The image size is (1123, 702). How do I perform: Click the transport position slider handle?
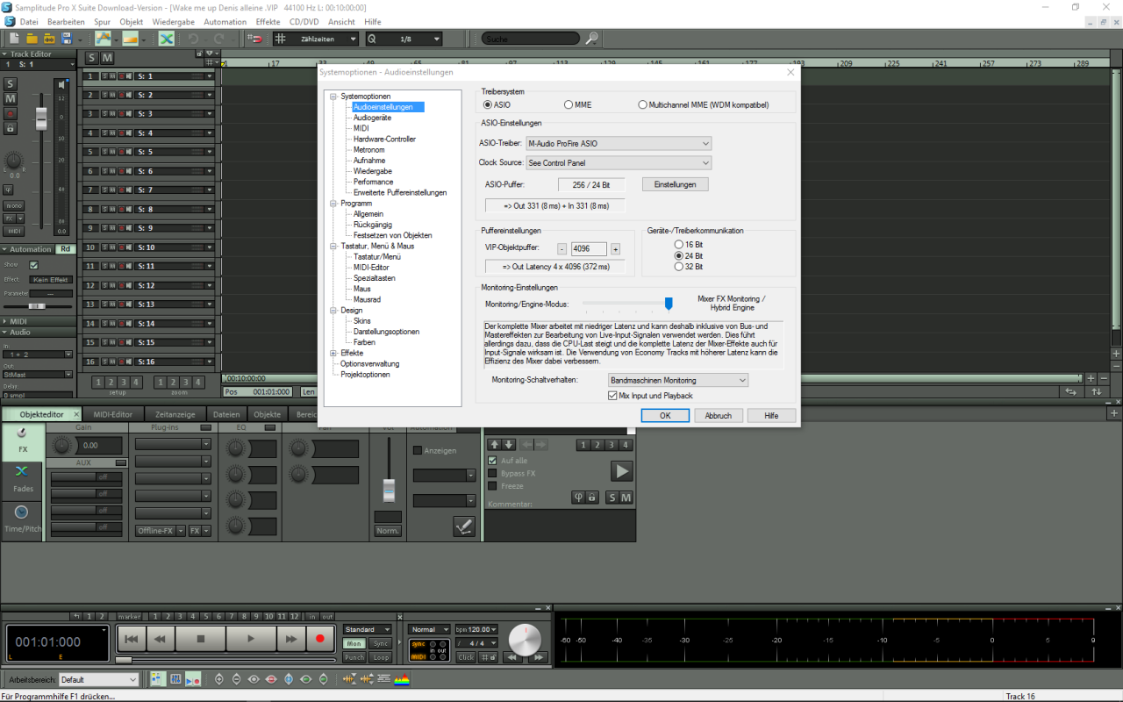tap(124, 660)
